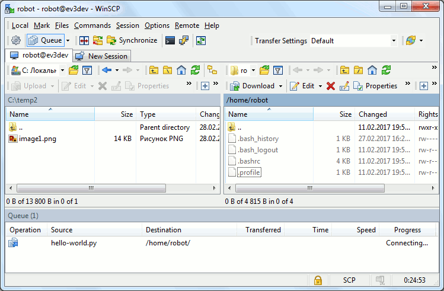Go to remote home directory icon

pos(372,70)
